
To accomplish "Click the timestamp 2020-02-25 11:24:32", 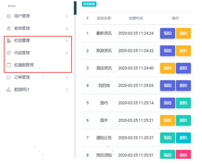I will (136, 51).
